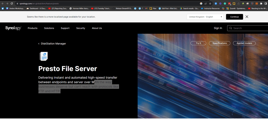The height and width of the screenshot is (121, 268).
Task: Open Reacting to the All bookmark
Action: coord(258,8)
